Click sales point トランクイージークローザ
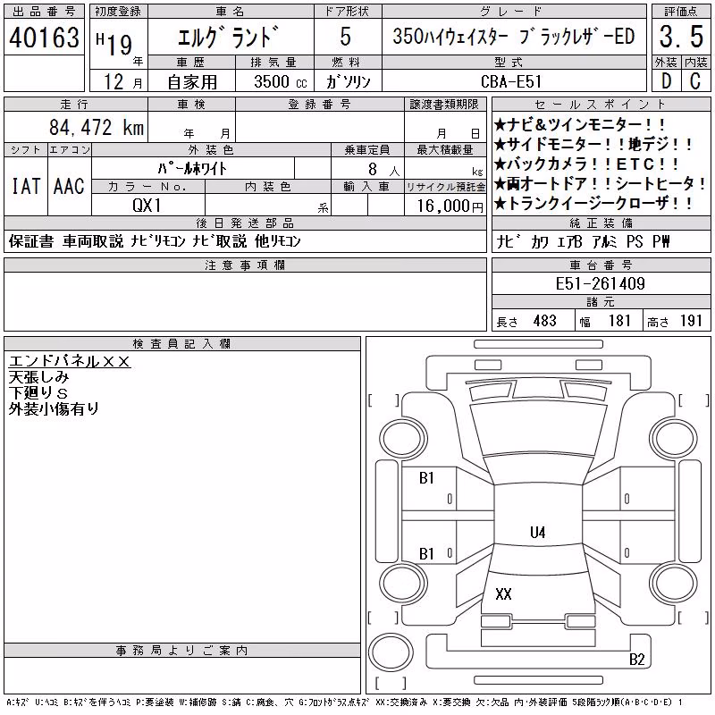This screenshot has width=715, height=715. [593, 204]
